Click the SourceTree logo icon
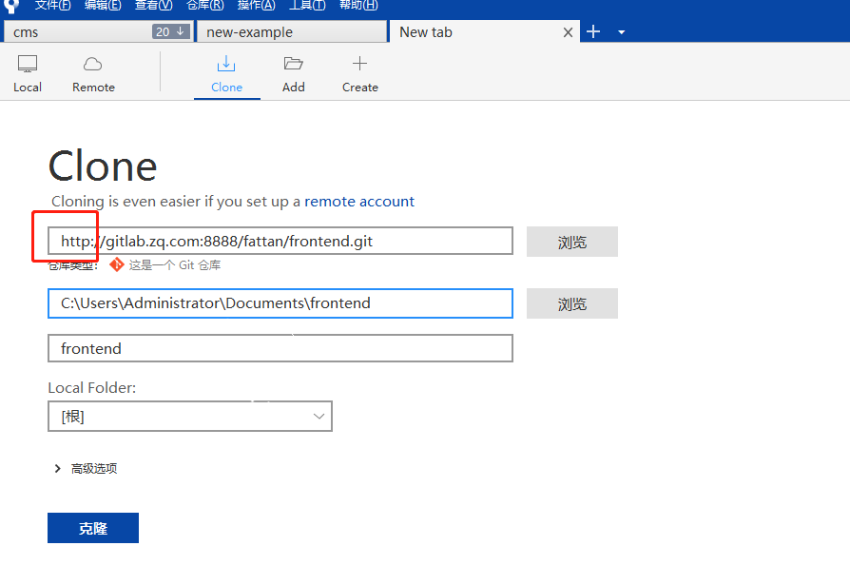850x585 pixels. pos(11,5)
